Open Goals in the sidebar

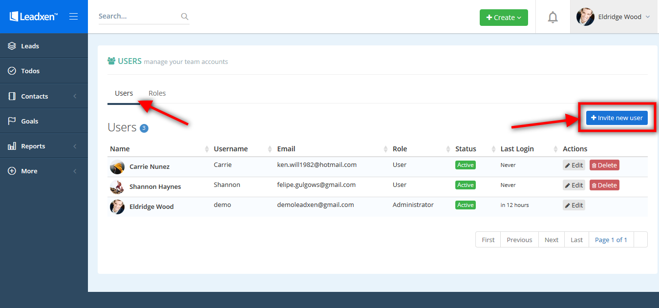click(x=44, y=121)
